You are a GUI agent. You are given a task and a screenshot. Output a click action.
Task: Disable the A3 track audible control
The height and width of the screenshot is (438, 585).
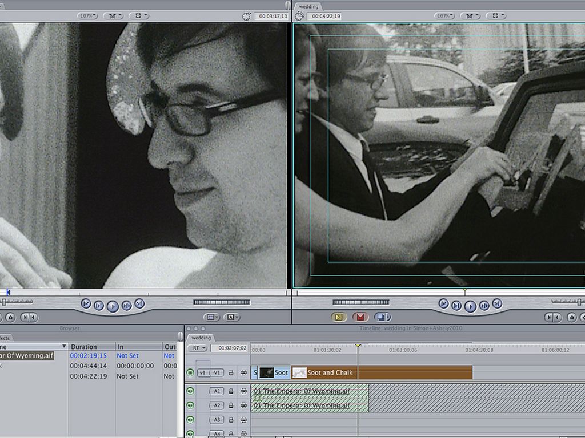tap(190, 420)
